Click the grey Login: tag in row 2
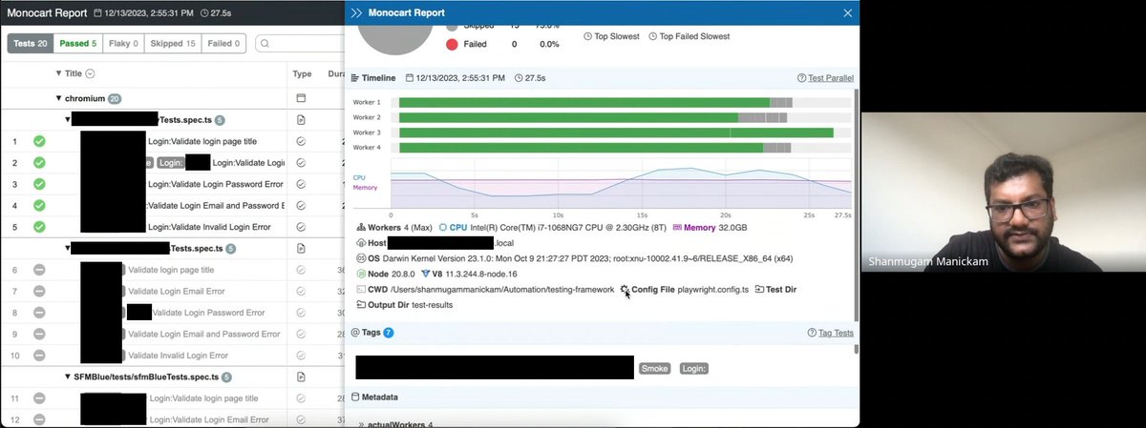Screen dimensions: 1146x428 170,163
